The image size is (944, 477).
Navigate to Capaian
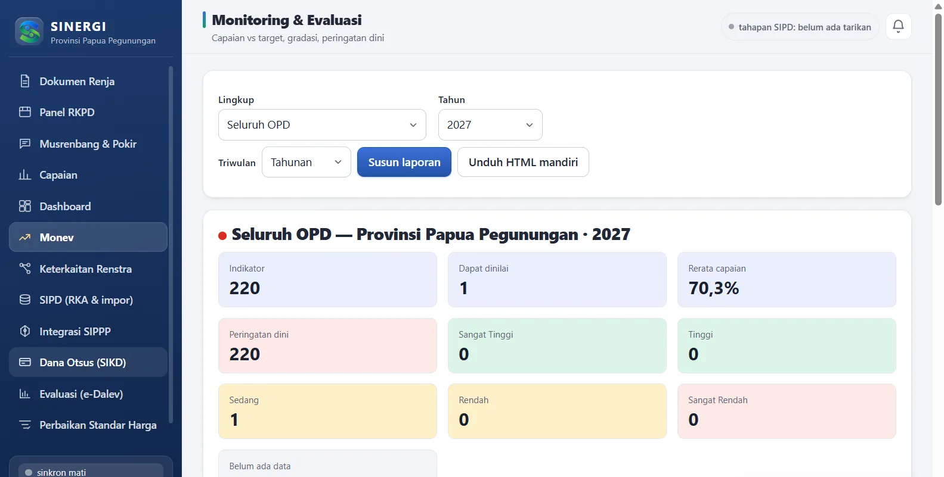coord(88,174)
